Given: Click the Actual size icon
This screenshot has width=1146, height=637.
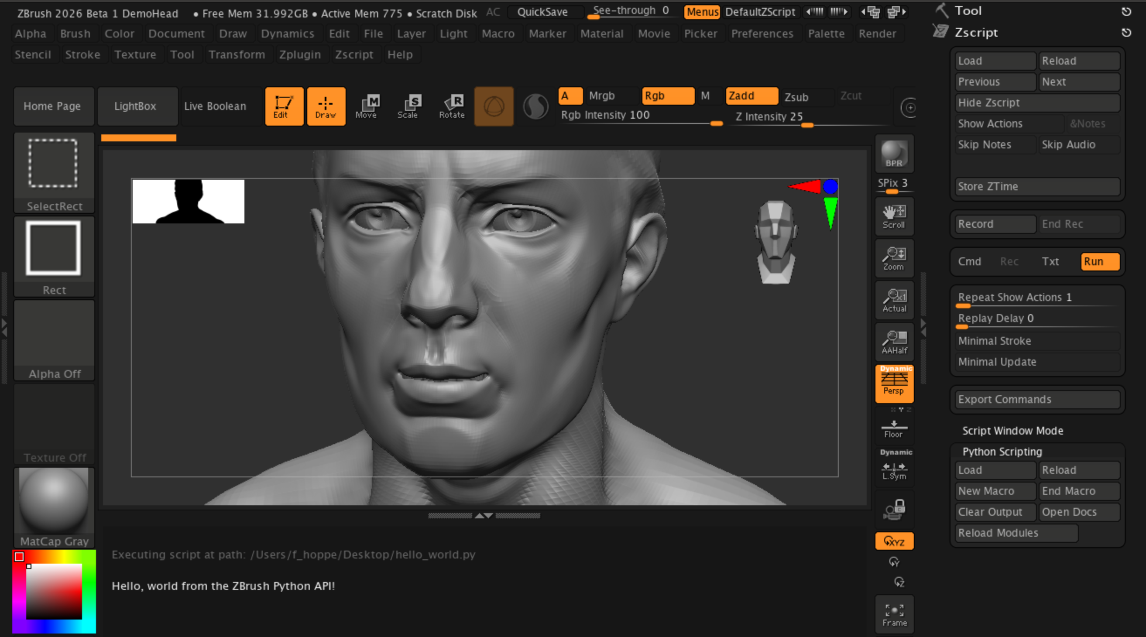Looking at the screenshot, I should click(894, 300).
